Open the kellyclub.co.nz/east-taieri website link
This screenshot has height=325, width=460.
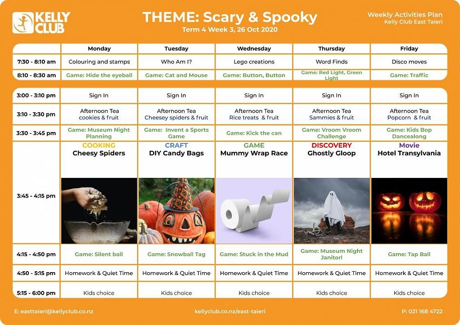click(230, 311)
